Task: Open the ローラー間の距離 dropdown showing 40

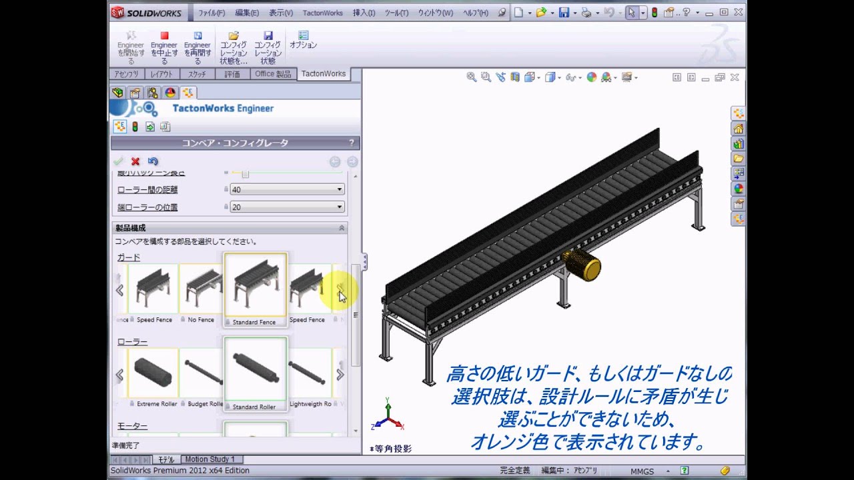Action: [x=287, y=189]
